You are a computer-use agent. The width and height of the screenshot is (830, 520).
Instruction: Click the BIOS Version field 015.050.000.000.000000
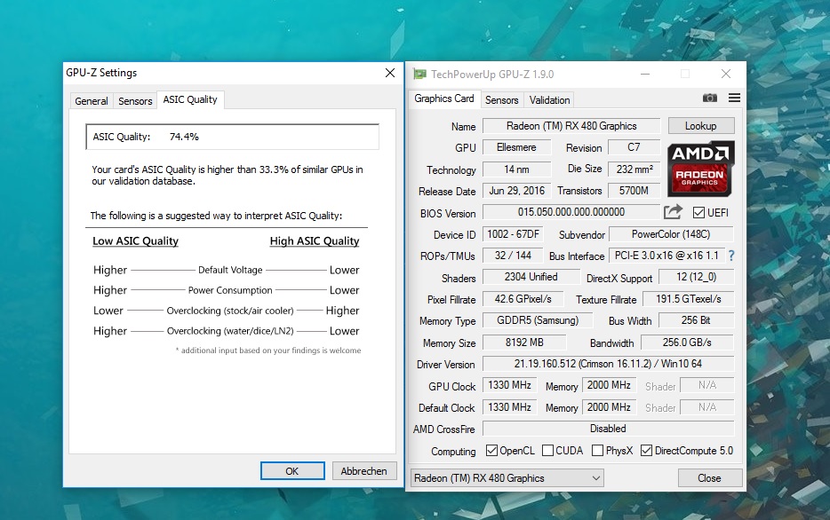571,212
